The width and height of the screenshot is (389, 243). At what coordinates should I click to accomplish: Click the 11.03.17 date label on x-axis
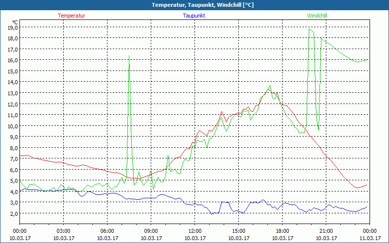pyautogui.click(x=370, y=238)
